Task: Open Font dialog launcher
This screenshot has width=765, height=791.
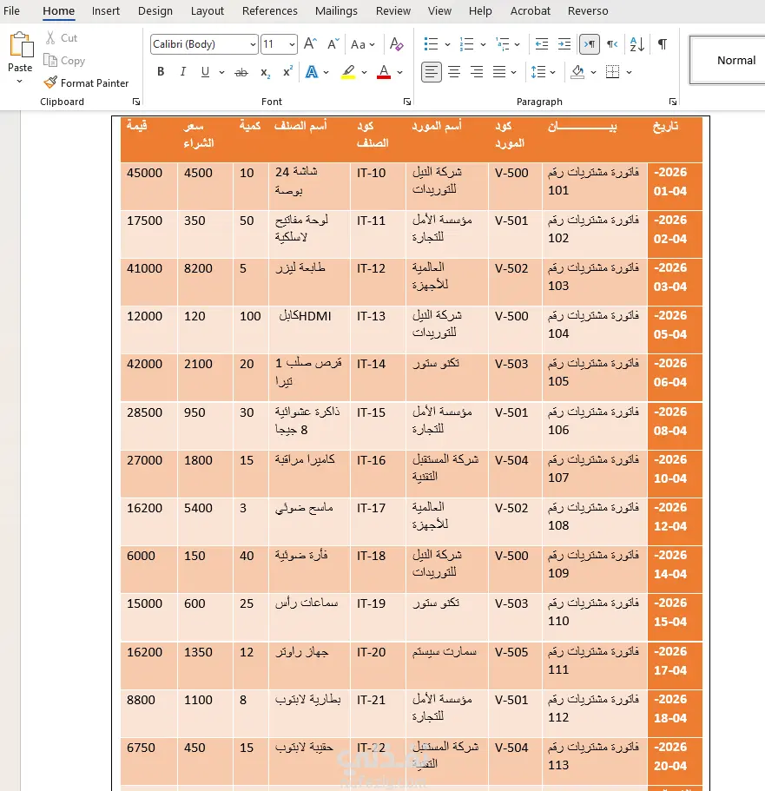Action: [407, 102]
